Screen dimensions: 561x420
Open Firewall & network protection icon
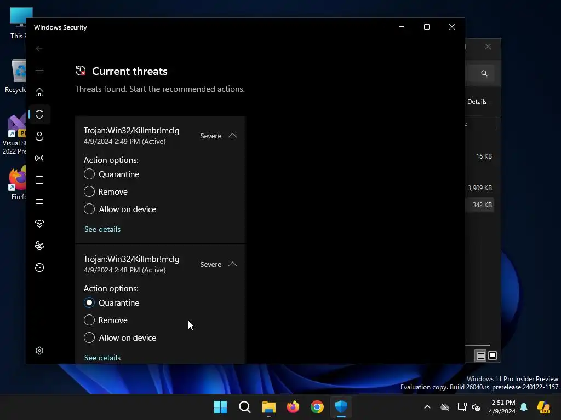39,158
